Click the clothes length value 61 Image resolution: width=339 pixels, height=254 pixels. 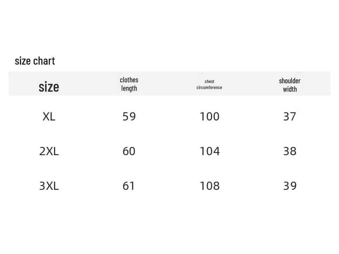tap(129, 186)
